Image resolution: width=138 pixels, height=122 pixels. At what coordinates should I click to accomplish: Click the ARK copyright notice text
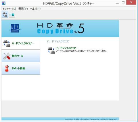91,119
